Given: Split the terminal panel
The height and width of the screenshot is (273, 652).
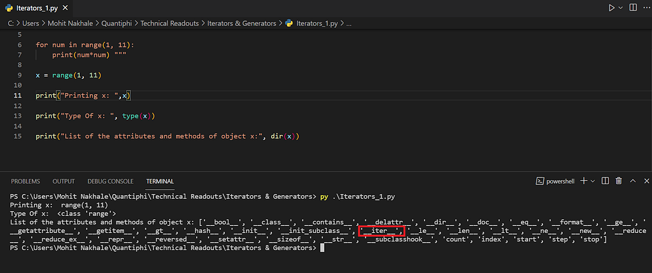Looking at the screenshot, I should [606, 181].
